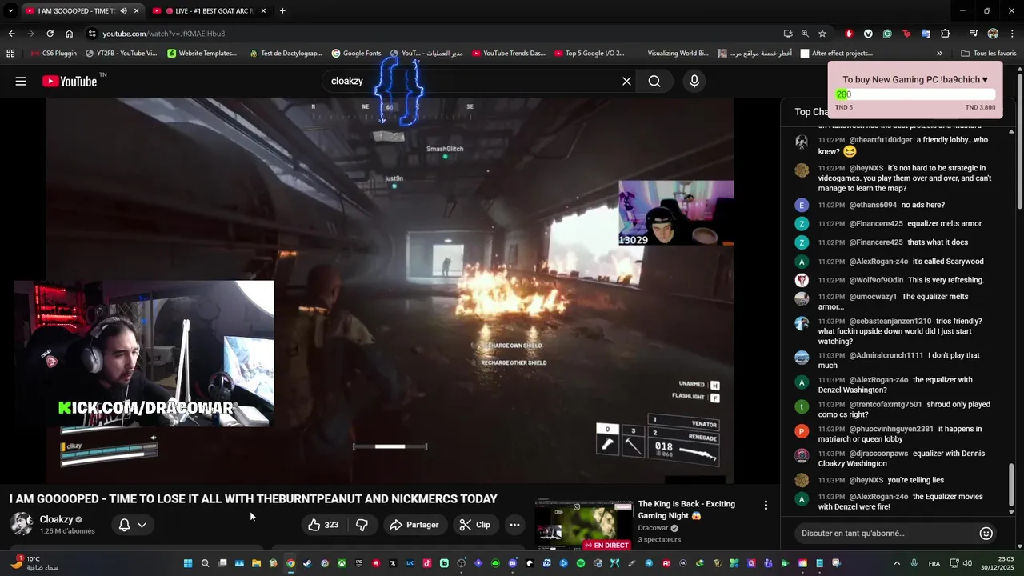Switch to LIVE - #1 BEST GOAT tab
Screen dimensions: 1024x576
click(211, 10)
